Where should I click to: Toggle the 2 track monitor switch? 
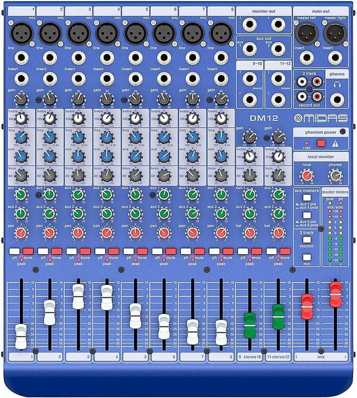tap(307, 240)
